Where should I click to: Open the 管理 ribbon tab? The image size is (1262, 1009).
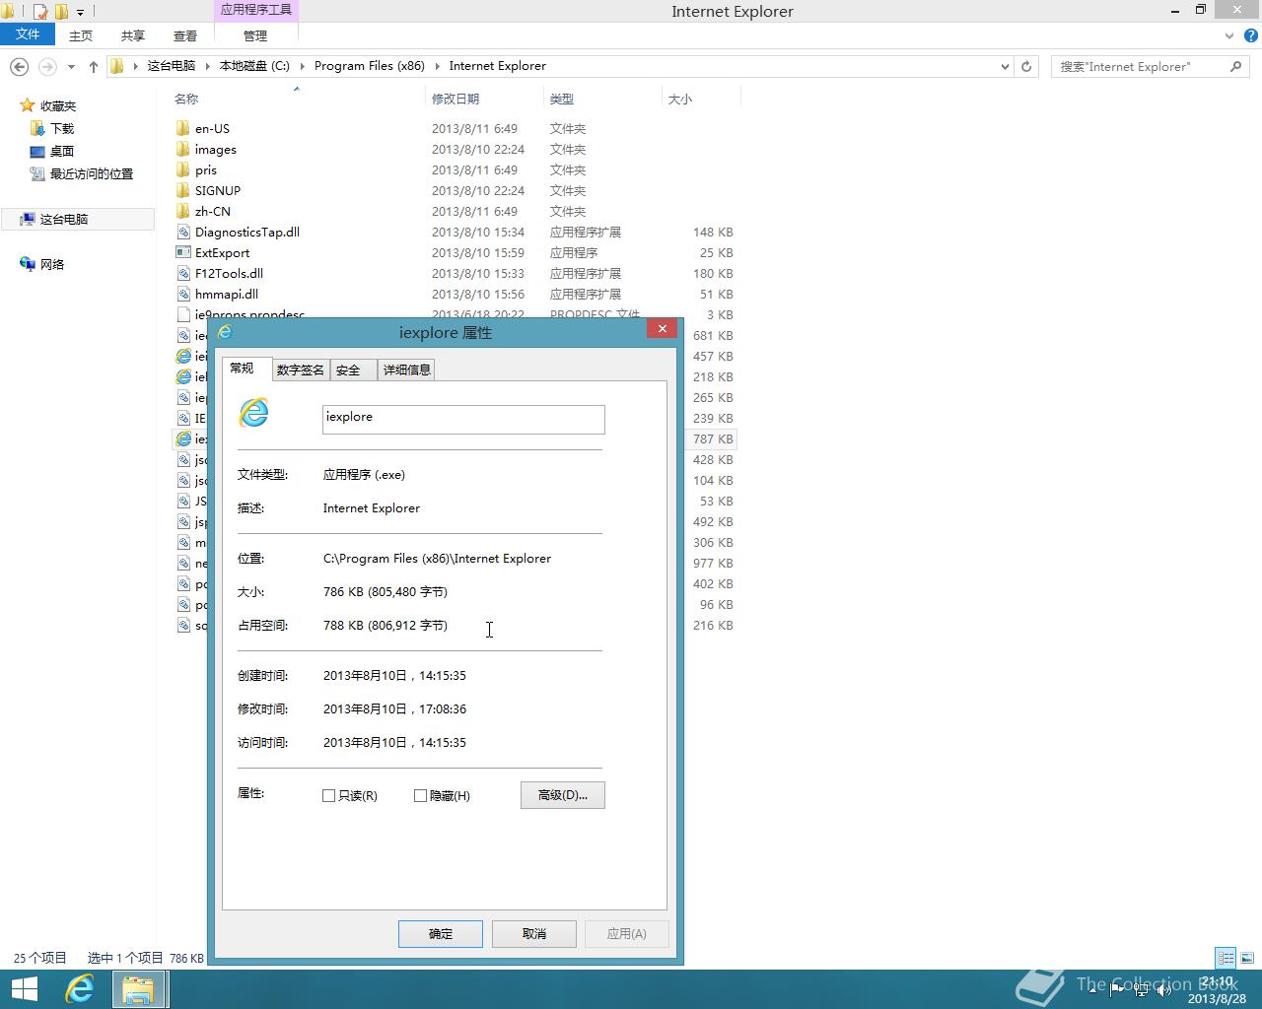coord(255,35)
